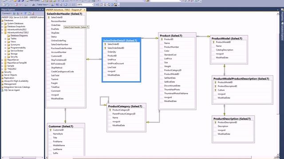Screen dimensions: 284x159
Task: Select the Sample database
Action: pos(11,66)
